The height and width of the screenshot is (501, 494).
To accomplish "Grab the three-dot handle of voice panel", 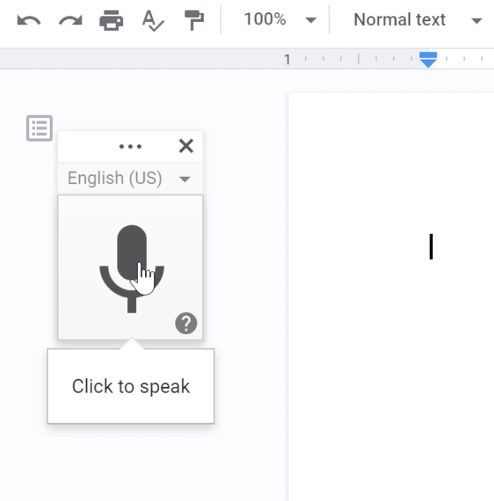I will point(130,147).
